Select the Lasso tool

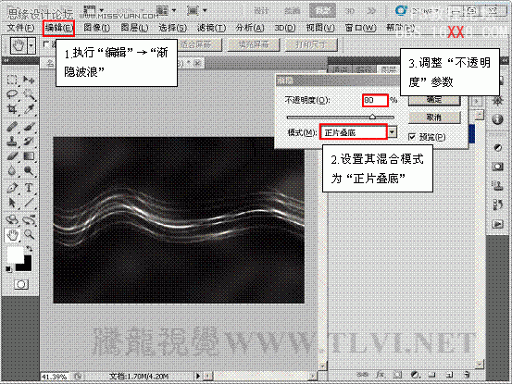point(12,94)
